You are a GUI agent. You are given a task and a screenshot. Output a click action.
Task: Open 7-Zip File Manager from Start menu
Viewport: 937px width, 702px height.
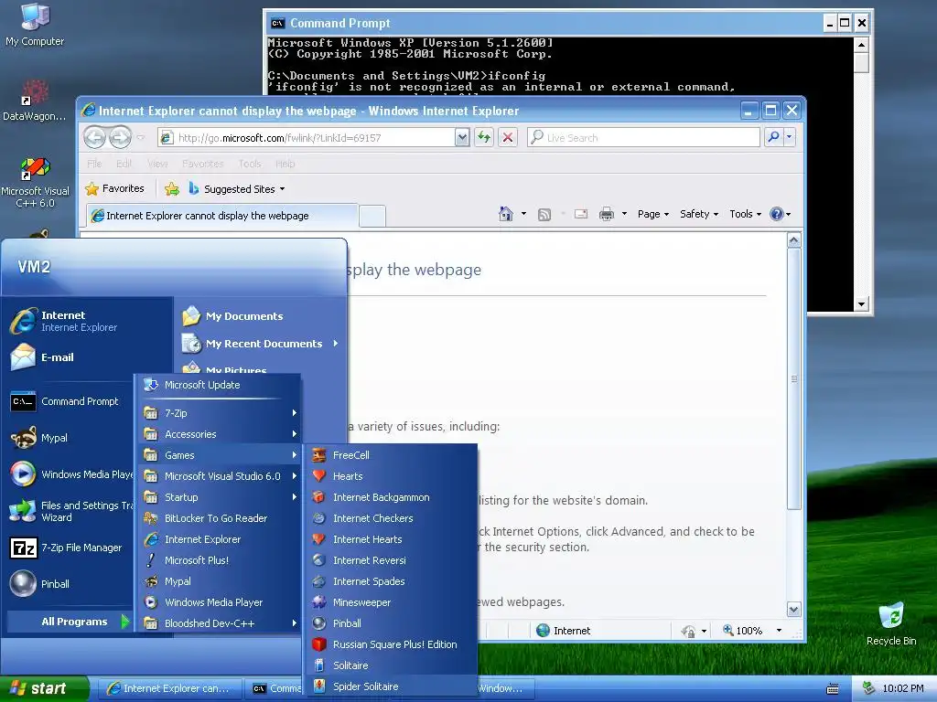[70, 548]
